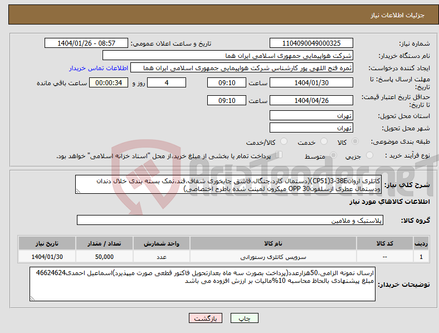
Task: Click the price validity date 1404/04/26 field
Action: 311,100
